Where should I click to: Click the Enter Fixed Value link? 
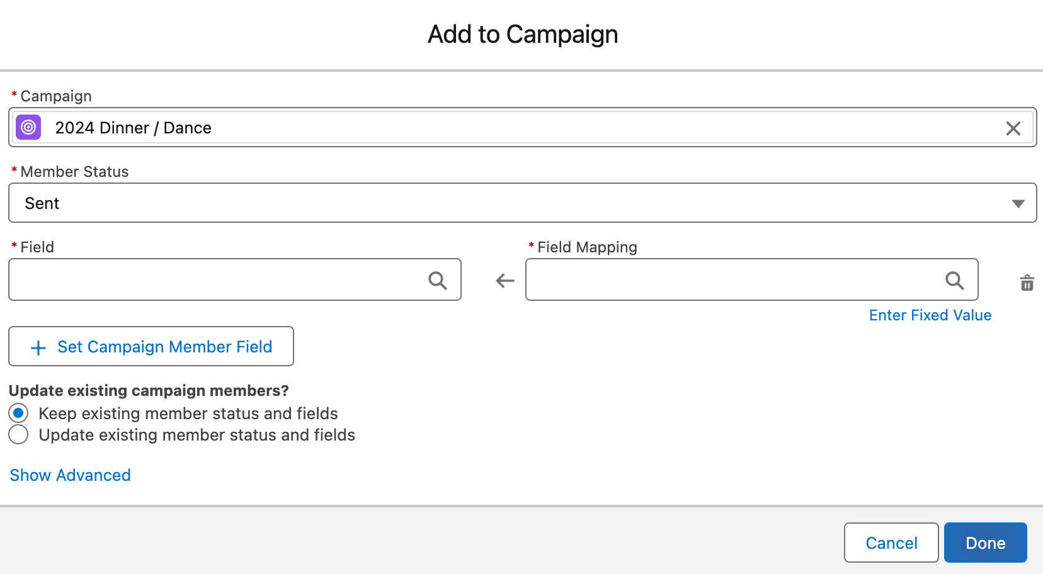pyautogui.click(x=930, y=315)
